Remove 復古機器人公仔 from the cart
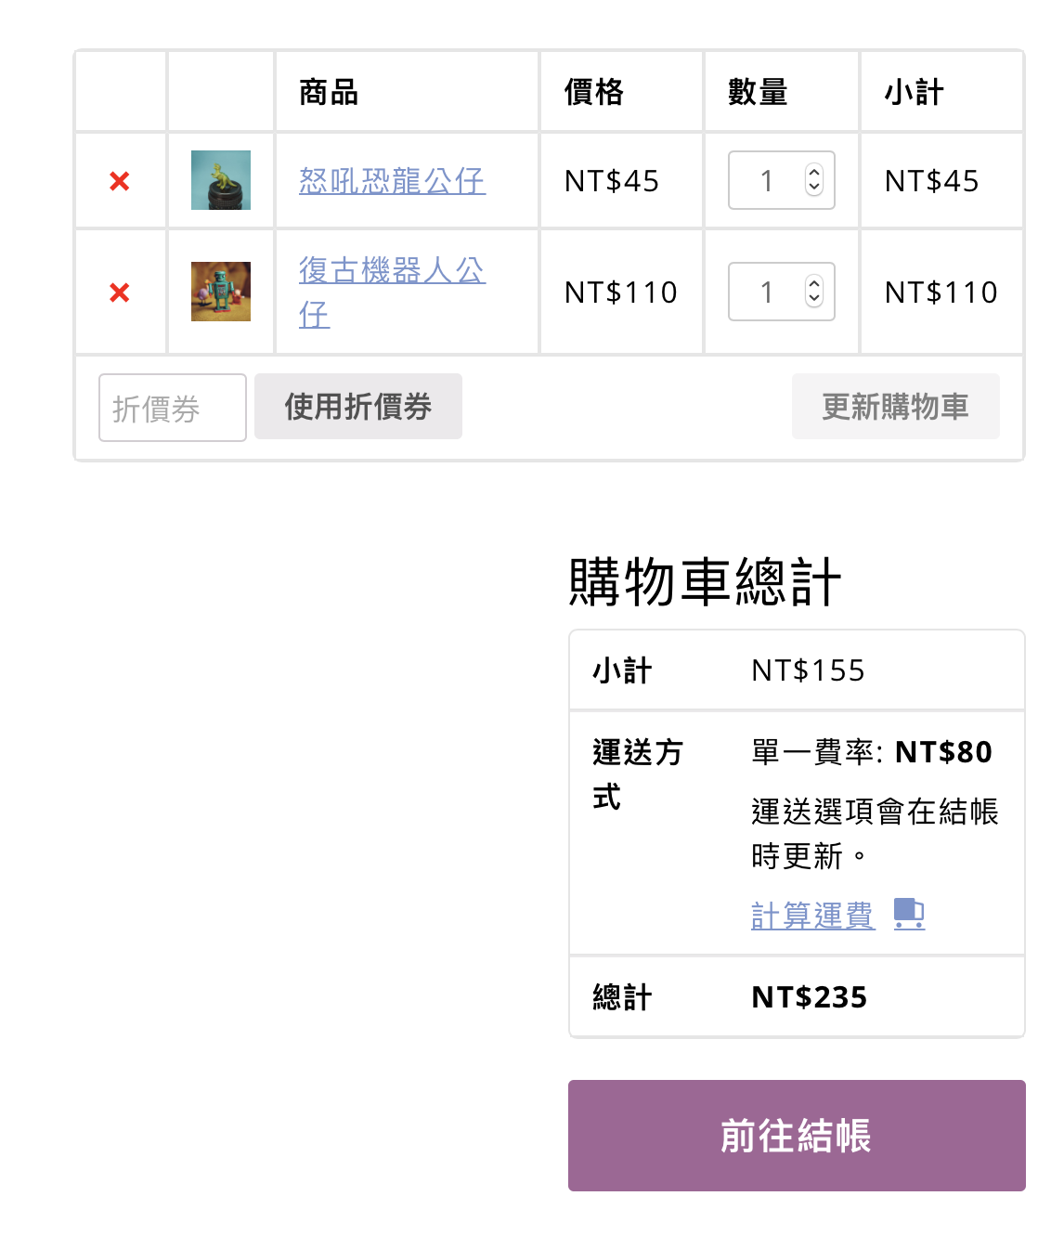Viewport: 1064px width, 1235px height. tap(120, 292)
